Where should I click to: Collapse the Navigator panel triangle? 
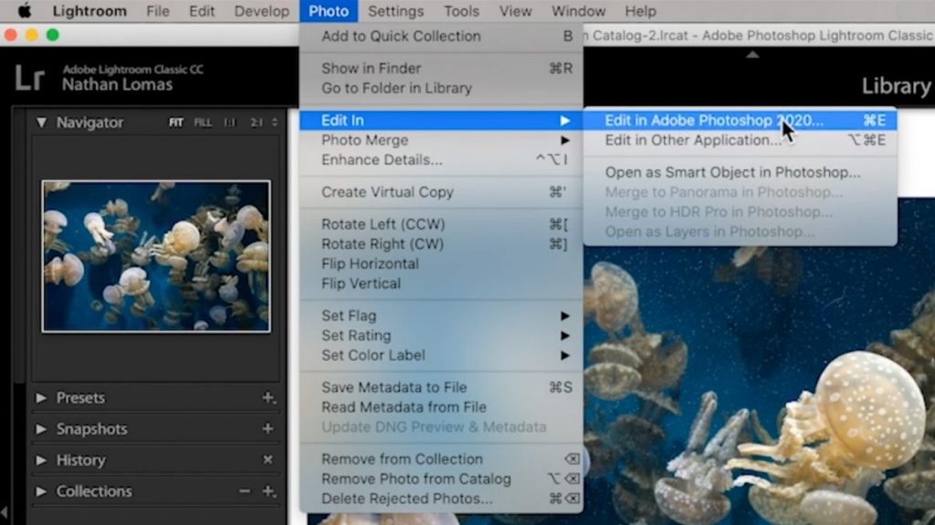click(x=41, y=123)
